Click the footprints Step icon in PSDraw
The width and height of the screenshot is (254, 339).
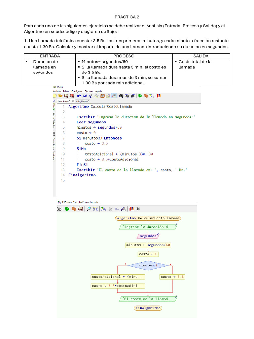(x=74, y=209)
